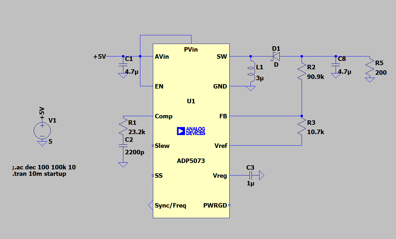Click the +5V net label on input wire
The width and height of the screenshot is (396, 239).
pos(100,57)
